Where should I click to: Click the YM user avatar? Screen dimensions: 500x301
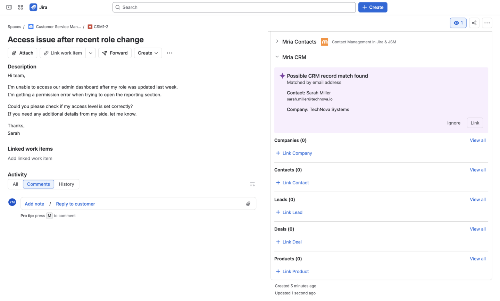[x=12, y=202]
